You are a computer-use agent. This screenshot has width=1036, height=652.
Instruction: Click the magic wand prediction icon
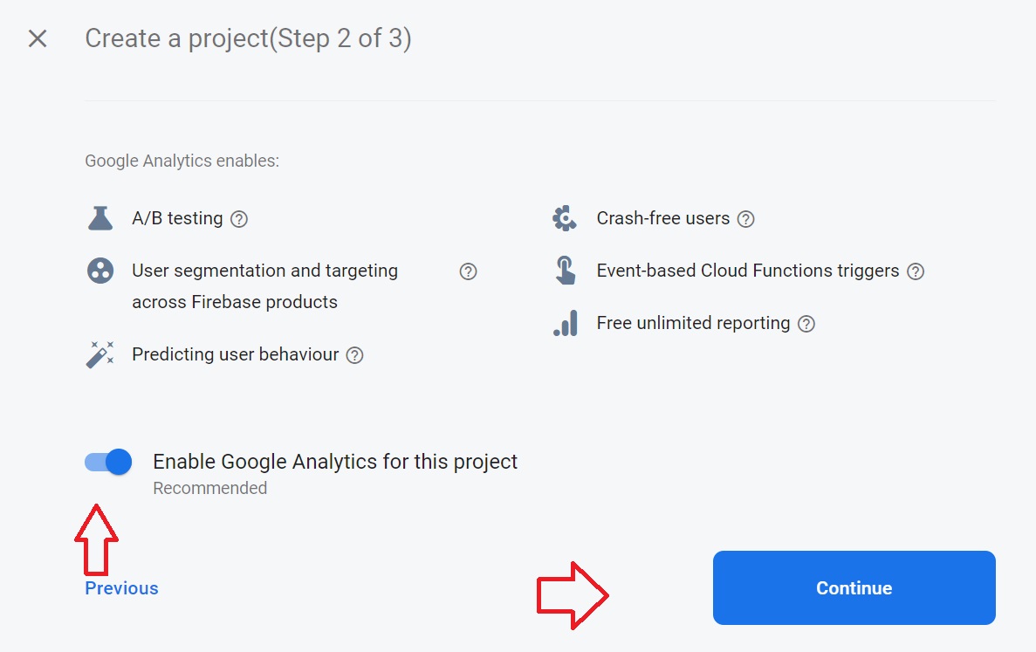pos(100,354)
